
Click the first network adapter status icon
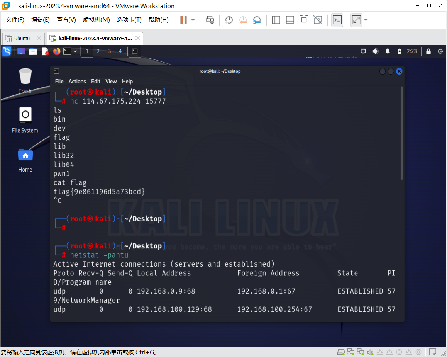(350, 352)
